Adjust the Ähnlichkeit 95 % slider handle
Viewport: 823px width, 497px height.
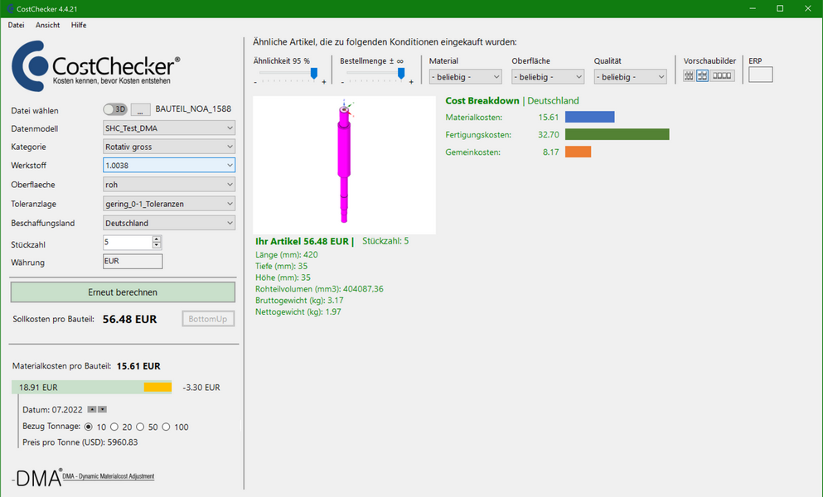[x=314, y=73]
